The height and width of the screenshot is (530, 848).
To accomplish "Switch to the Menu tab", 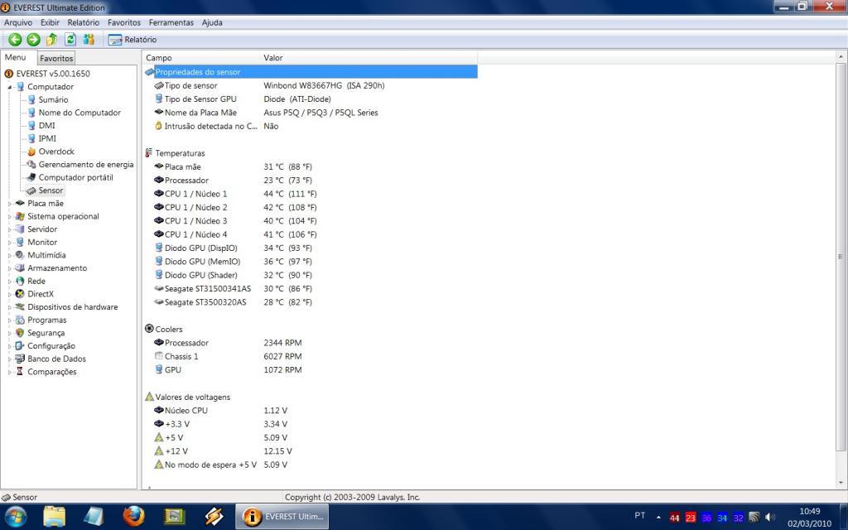I will [15, 57].
